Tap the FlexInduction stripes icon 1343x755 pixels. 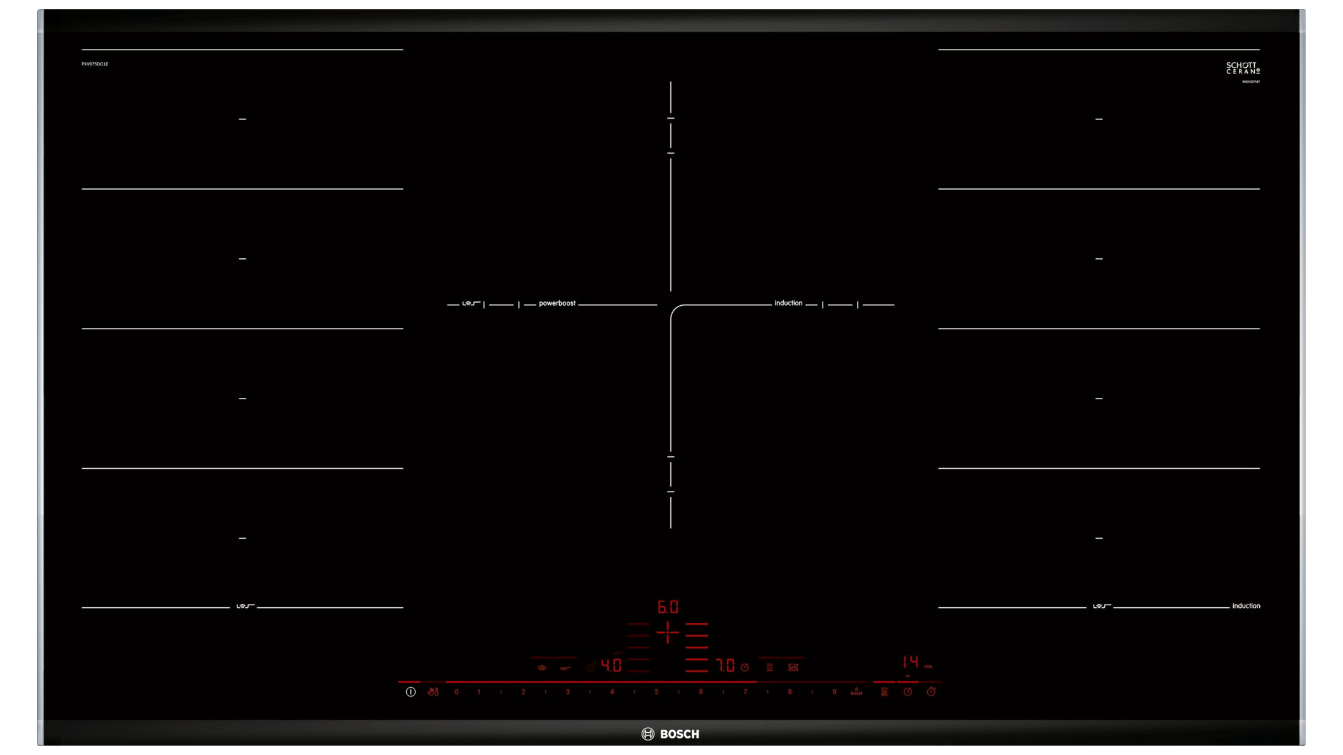tap(769, 667)
